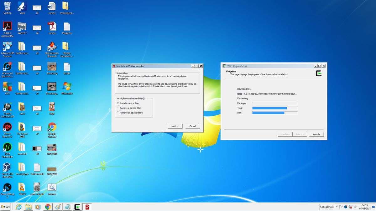Open Windows Media Player from taskbar
This screenshot has width=376, height=211.
[38, 207]
